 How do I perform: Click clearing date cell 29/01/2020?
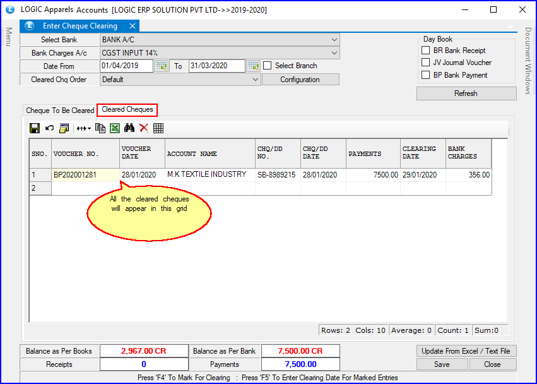423,175
